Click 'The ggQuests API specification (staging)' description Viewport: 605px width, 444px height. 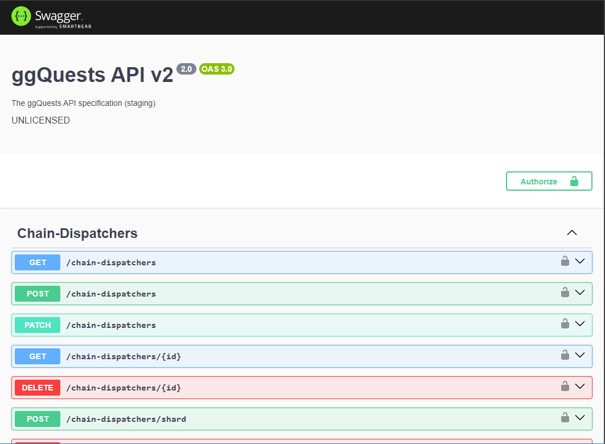pos(83,103)
